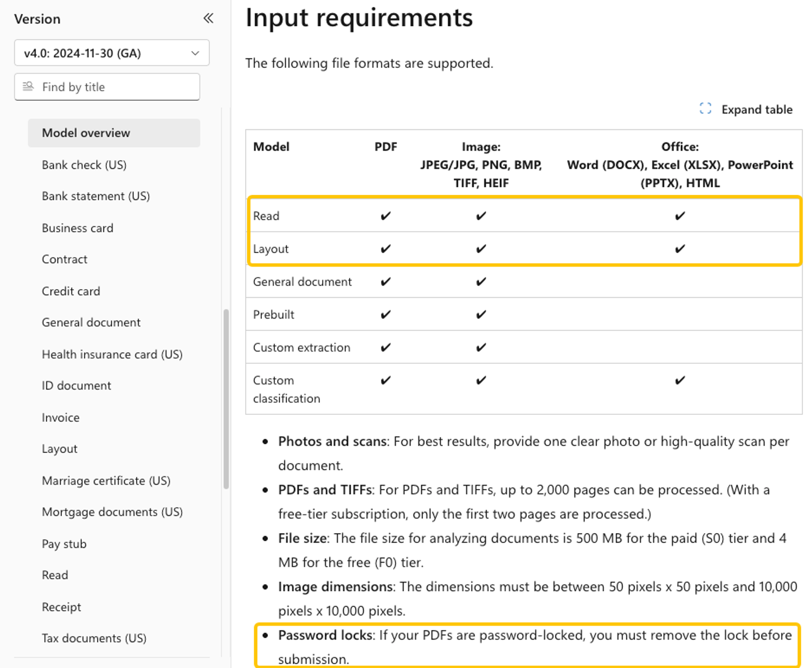Click the Prebuilt row label

click(274, 315)
